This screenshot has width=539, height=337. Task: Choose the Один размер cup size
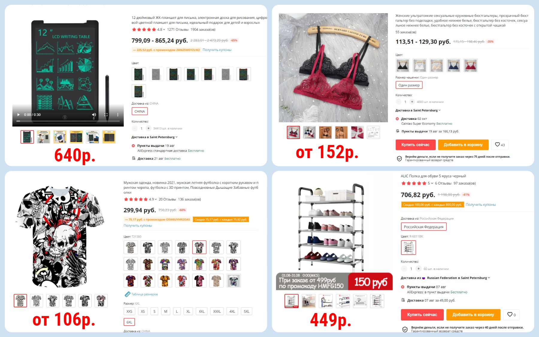coord(409,85)
